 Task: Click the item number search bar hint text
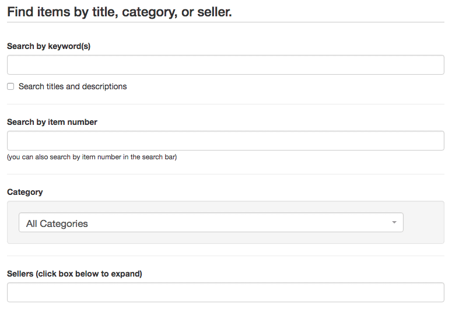click(x=92, y=157)
